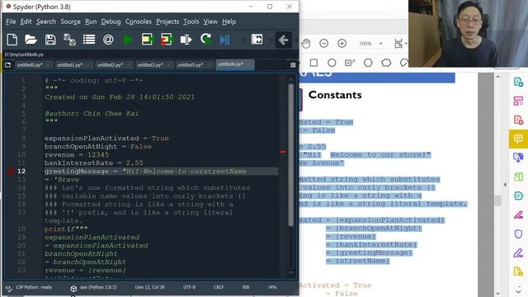Re-run the last script
This screenshot has width=528, height=297.
pos(205,40)
